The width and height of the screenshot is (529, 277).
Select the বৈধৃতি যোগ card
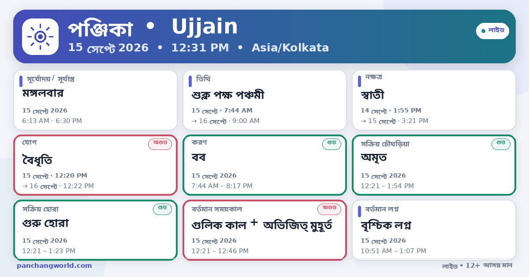(95, 165)
